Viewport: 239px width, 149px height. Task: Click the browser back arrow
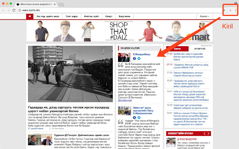coord(3,10)
